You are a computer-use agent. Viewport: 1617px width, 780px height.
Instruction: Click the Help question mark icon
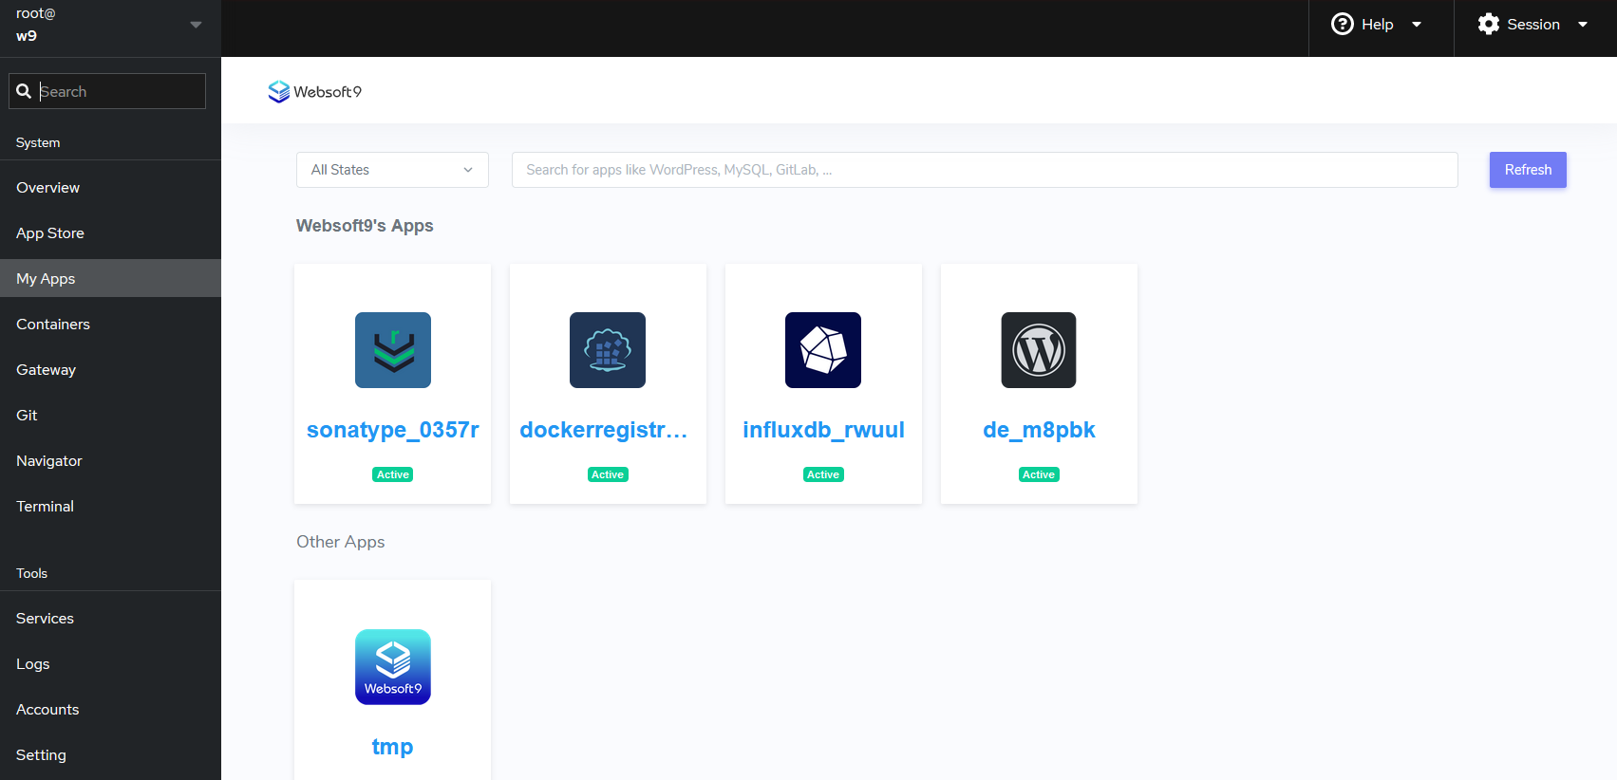coord(1342,25)
